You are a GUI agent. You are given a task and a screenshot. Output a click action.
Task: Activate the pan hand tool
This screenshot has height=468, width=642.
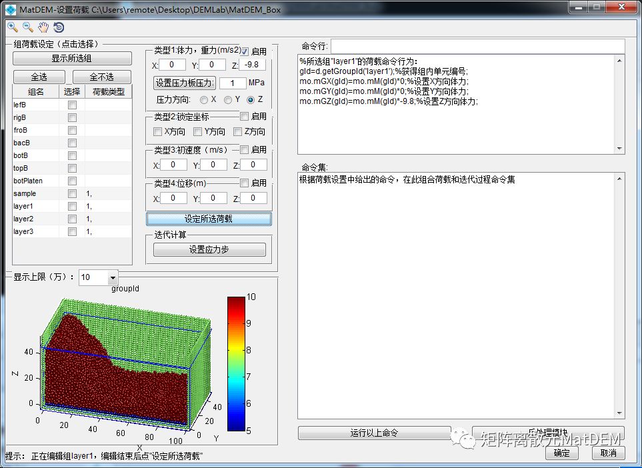(x=43, y=27)
